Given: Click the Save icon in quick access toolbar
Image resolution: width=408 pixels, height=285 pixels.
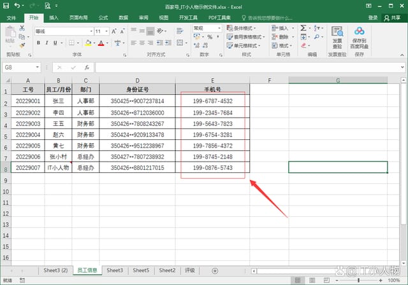Looking at the screenshot, I should coord(6,6).
